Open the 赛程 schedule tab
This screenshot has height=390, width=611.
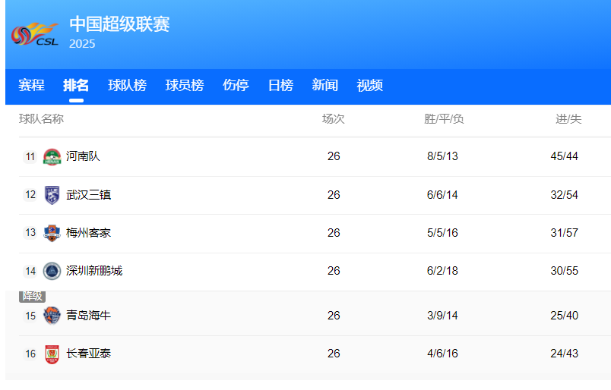coord(31,86)
